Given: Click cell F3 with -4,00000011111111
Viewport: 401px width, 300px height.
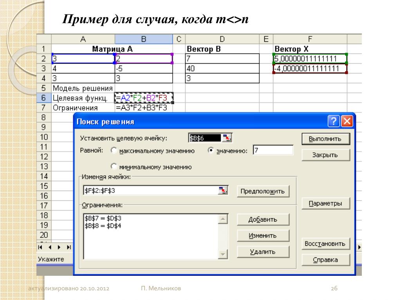Looking at the screenshot, I should pos(310,68).
